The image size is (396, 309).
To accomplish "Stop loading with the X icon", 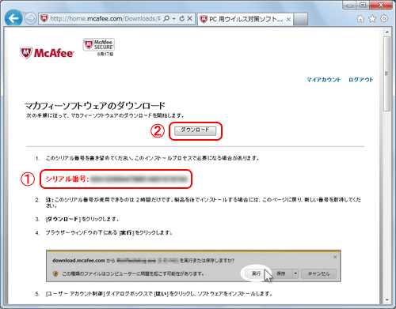I will [189, 19].
